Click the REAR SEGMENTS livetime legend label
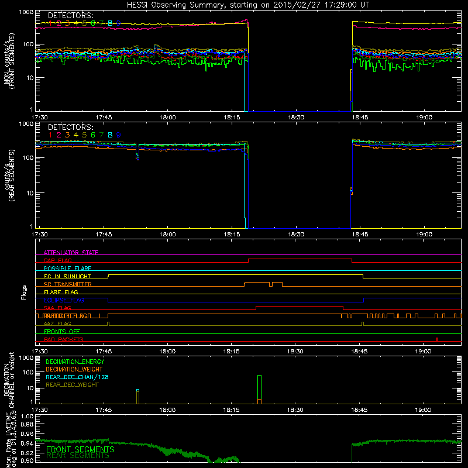 click(78, 456)
